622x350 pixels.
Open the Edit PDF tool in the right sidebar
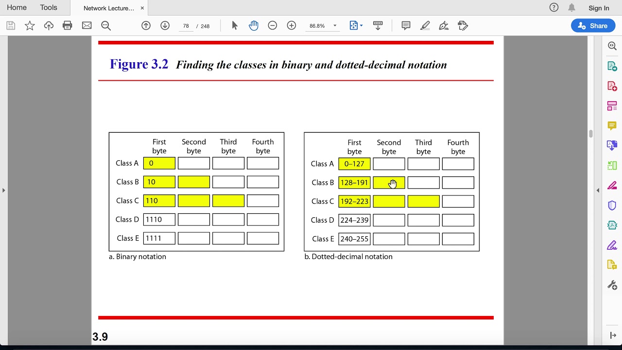point(612,106)
